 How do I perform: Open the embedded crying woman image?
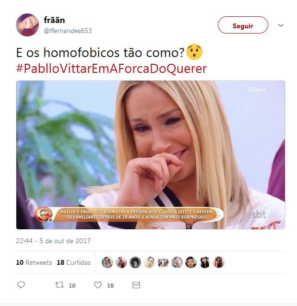coord(151,155)
